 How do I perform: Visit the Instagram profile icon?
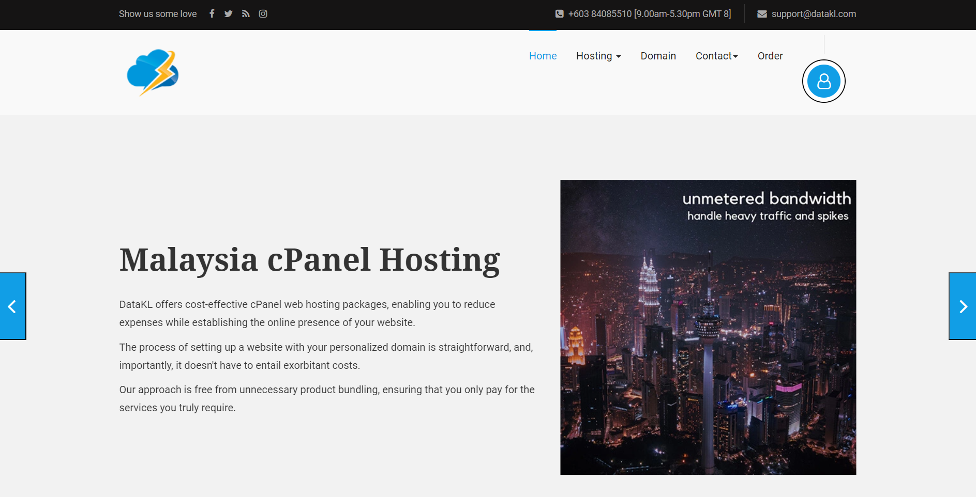(x=263, y=14)
